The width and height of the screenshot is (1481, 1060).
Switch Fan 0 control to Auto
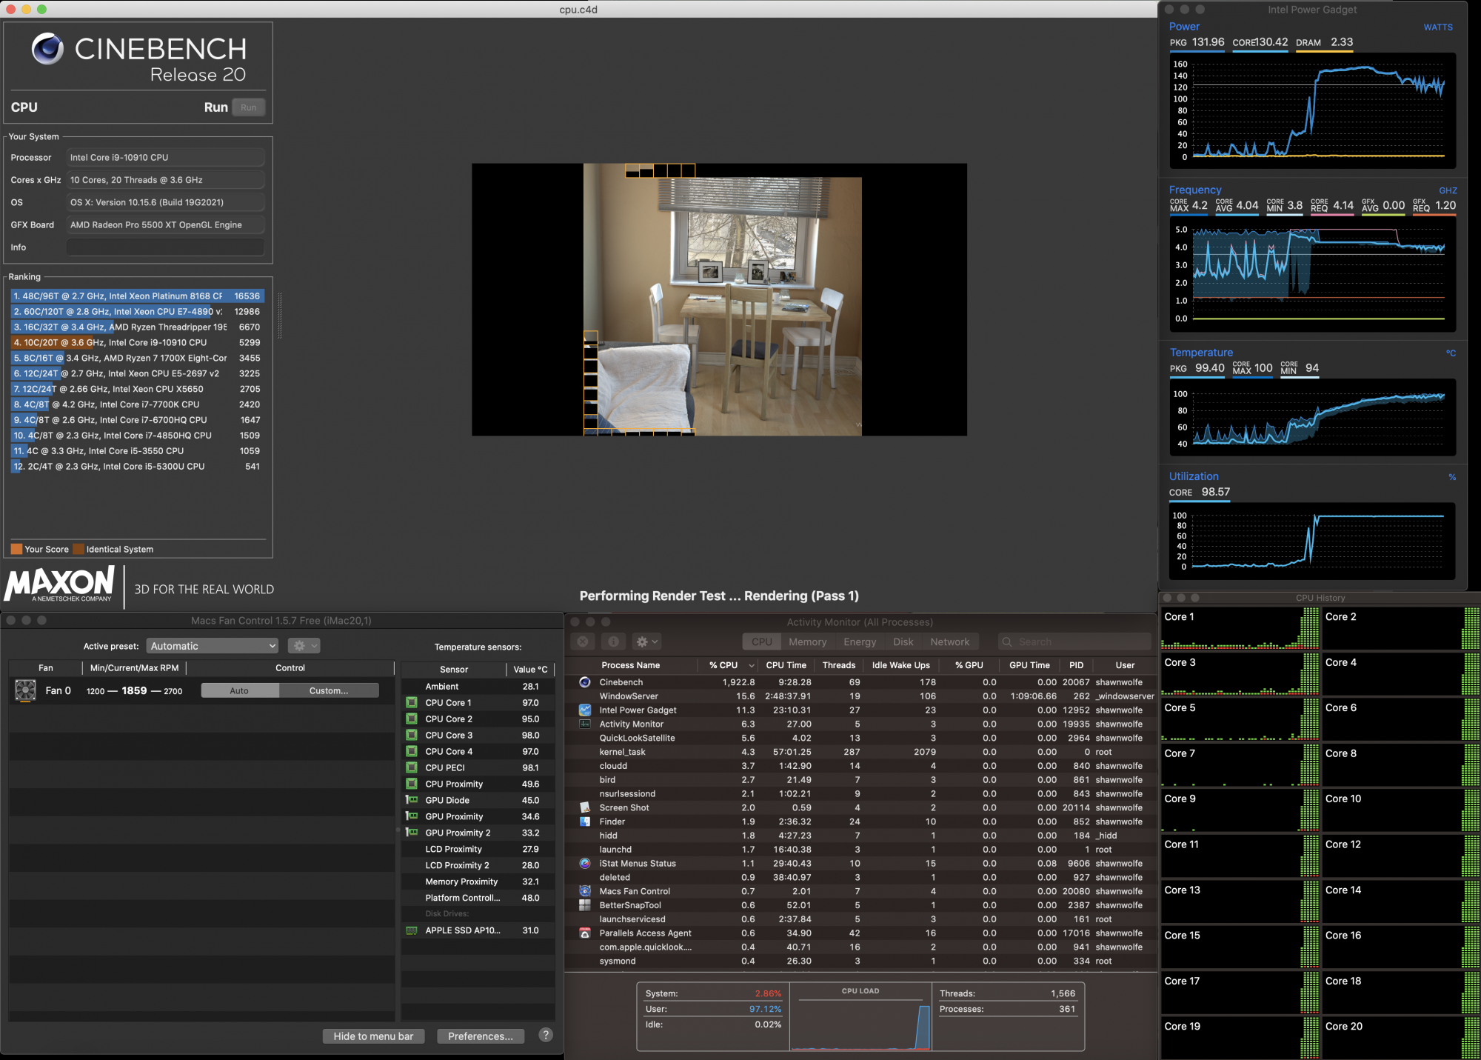pyautogui.click(x=239, y=690)
